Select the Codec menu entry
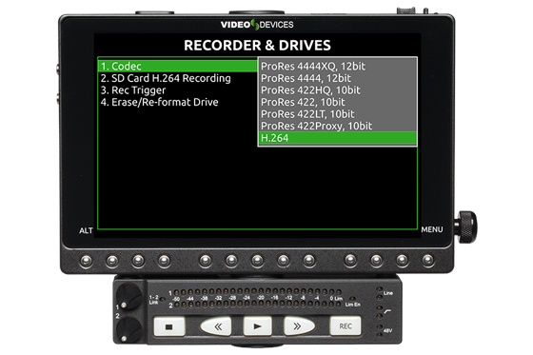 point(178,66)
